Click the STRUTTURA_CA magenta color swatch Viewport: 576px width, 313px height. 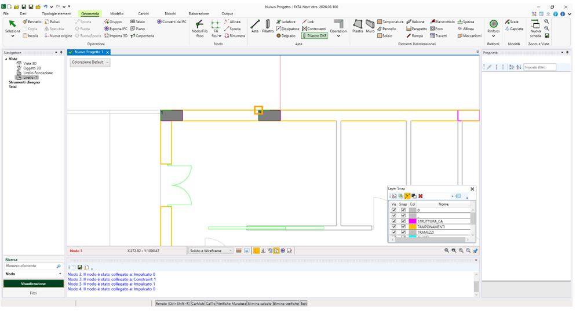(x=413, y=221)
